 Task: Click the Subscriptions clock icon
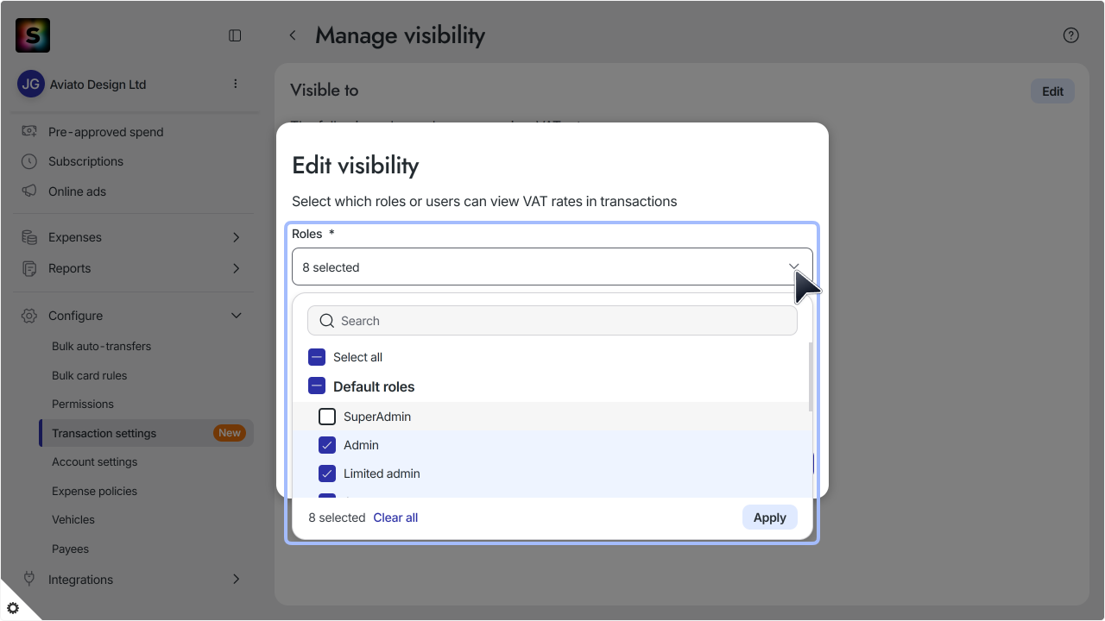point(29,161)
